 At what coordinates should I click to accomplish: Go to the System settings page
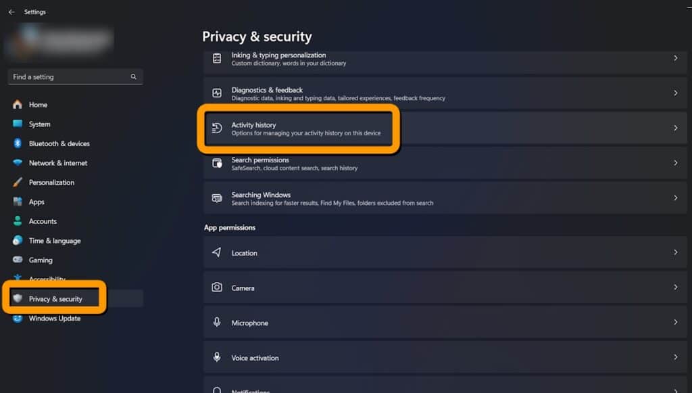pos(39,124)
